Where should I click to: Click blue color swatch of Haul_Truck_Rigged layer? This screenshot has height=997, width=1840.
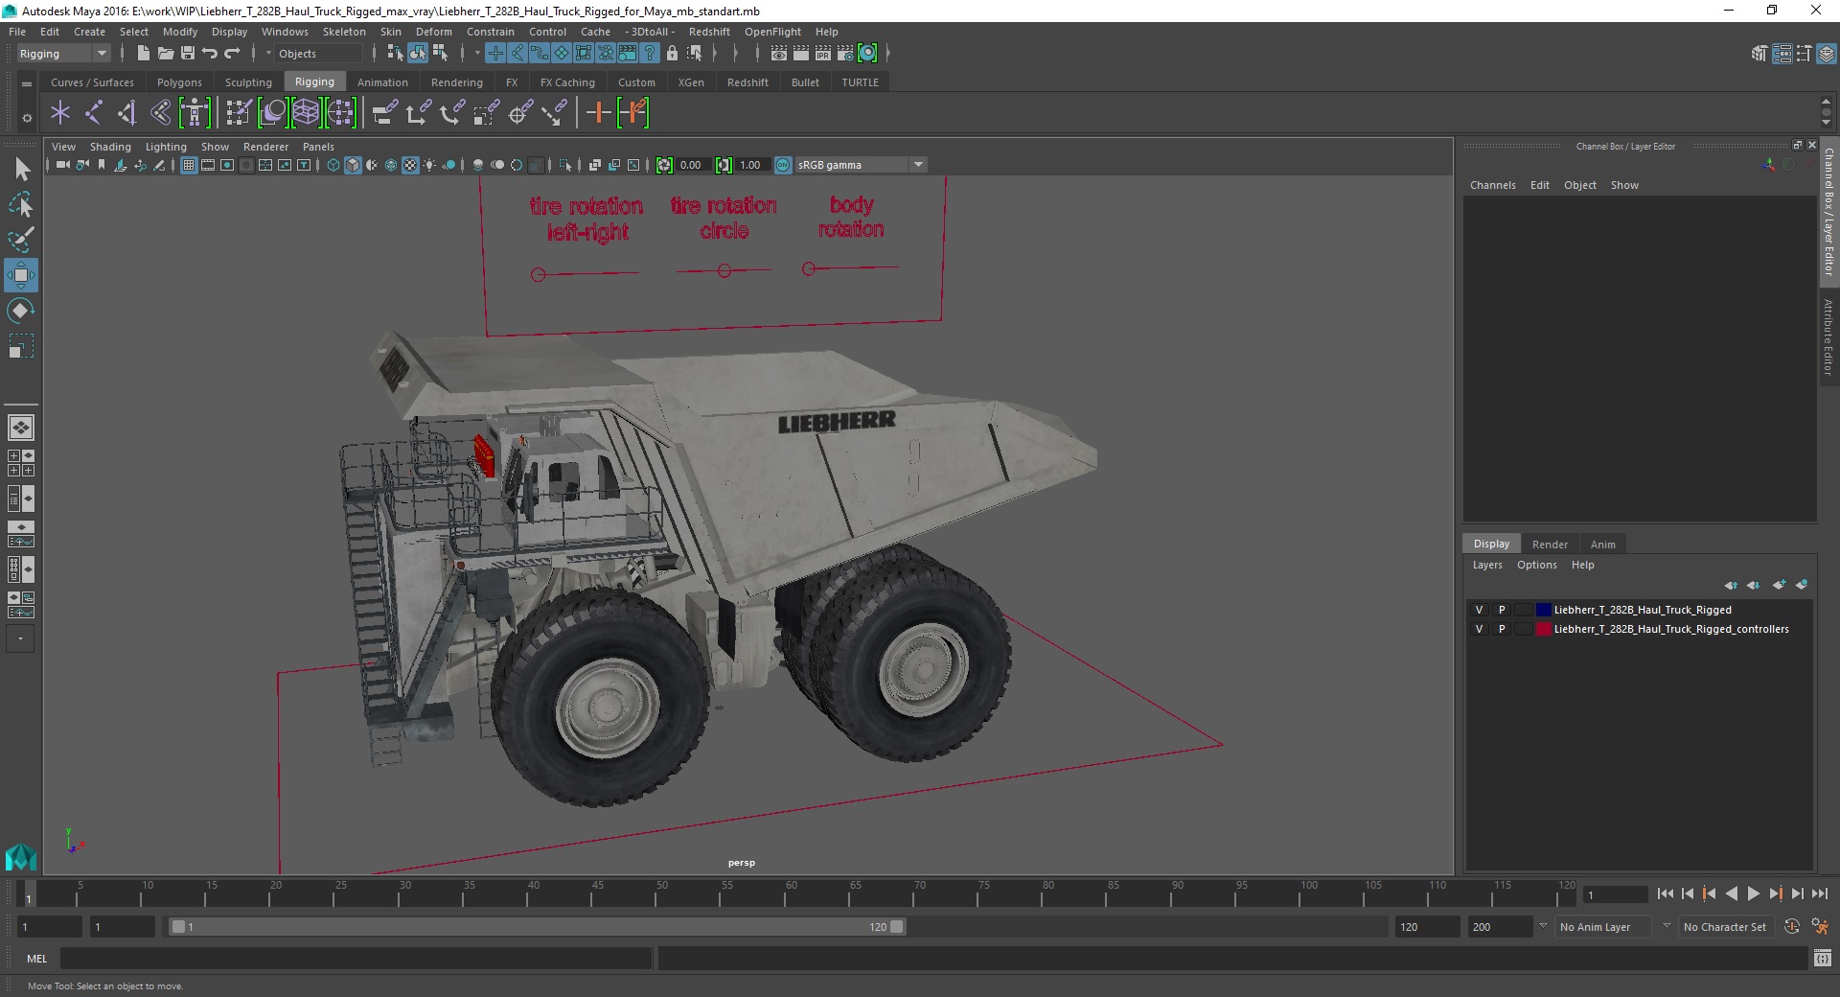1544,610
